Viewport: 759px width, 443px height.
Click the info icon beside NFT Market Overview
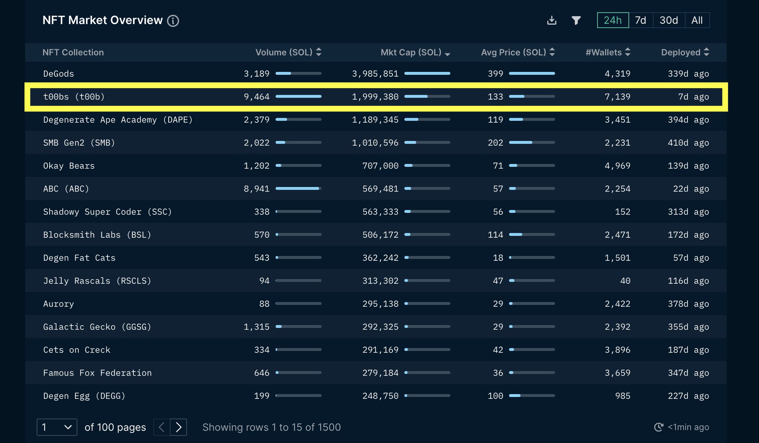click(x=173, y=21)
